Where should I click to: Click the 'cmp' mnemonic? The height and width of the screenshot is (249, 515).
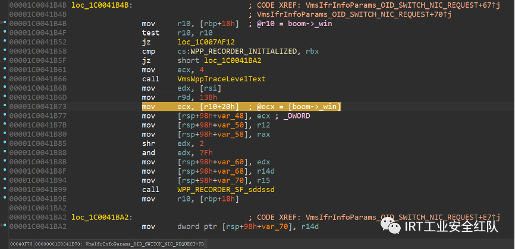click(149, 52)
